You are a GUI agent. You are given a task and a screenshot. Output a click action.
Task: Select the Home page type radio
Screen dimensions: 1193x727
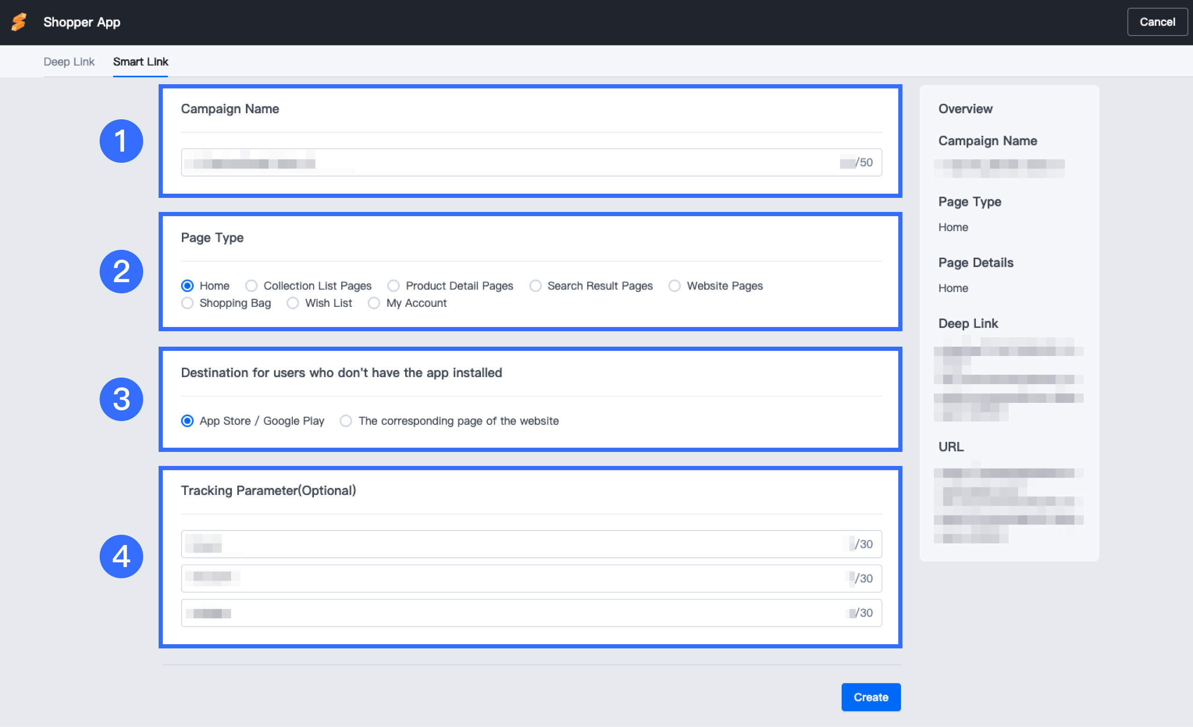click(188, 286)
